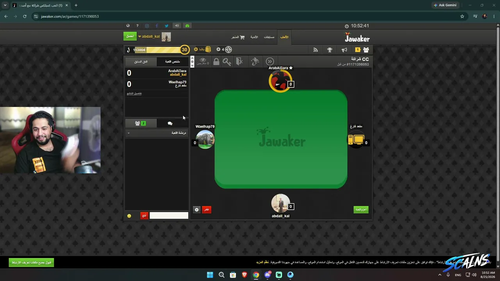Click the level 30 badge circle

pyautogui.click(x=184, y=50)
